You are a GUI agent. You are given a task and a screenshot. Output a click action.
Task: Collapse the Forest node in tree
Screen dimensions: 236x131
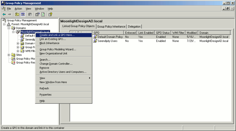tap(4, 24)
